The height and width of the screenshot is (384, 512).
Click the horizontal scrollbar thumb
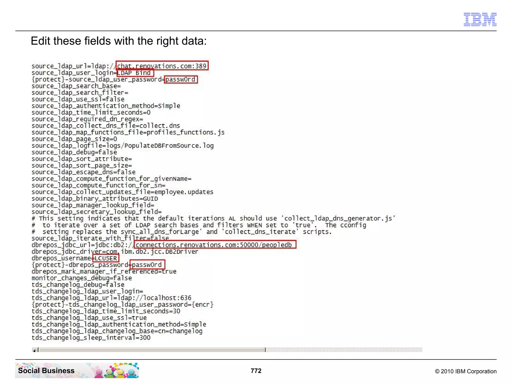[x=152, y=350]
